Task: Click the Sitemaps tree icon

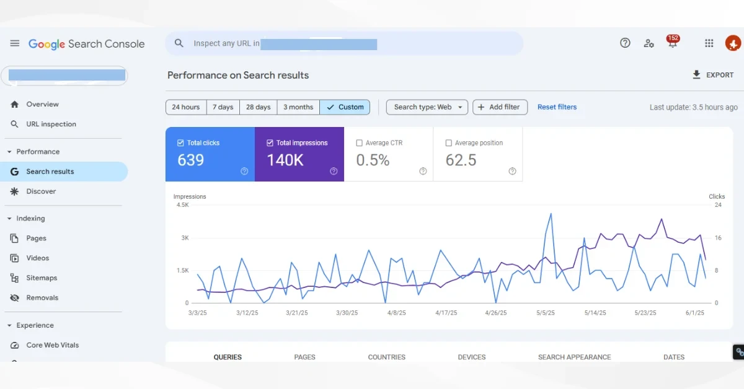Action: tap(14, 278)
